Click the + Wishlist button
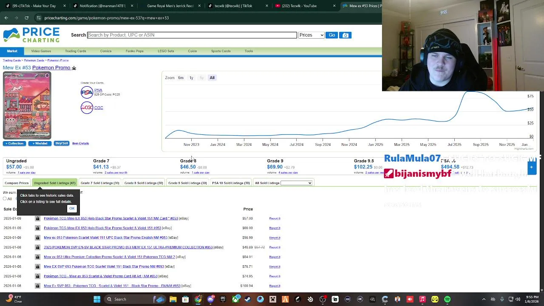The height and width of the screenshot is (306, 544). pos(40,144)
